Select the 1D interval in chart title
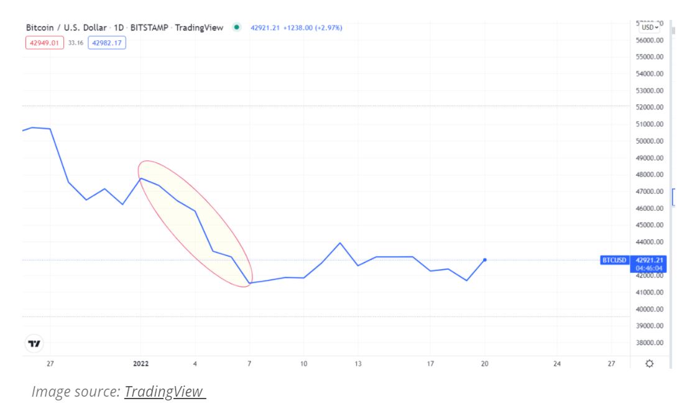The image size is (687, 406). click(119, 27)
